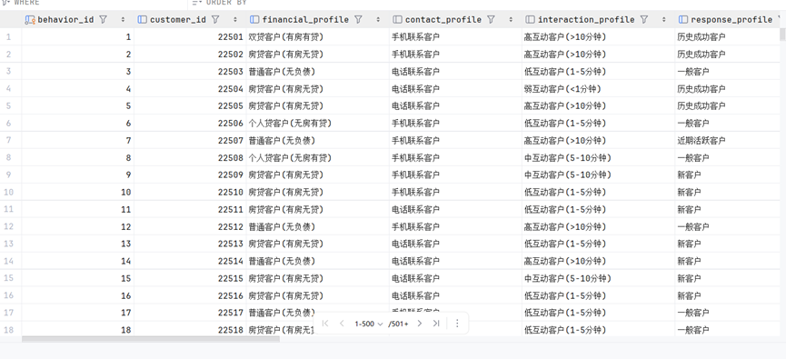This screenshot has height=359, width=786.
Task: Click response_profile cell in row 14
Action: coord(727,261)
